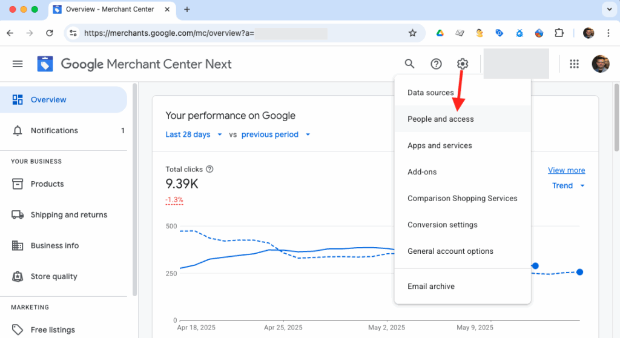Open the help question-mark icon

pyautogui.click(x=436, y=64)
